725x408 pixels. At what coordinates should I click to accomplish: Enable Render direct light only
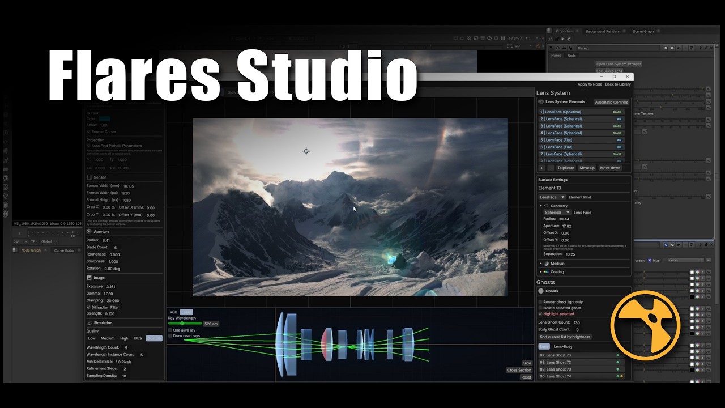click(540, 302)
